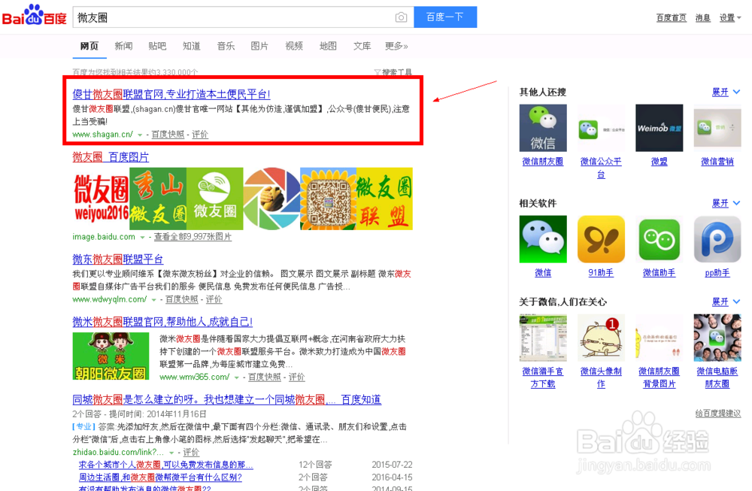Viewport: 752px width, 491px height.
Task: Click the 微信朋友圈背景图片 thumbnail
Action: click(659, 338)
